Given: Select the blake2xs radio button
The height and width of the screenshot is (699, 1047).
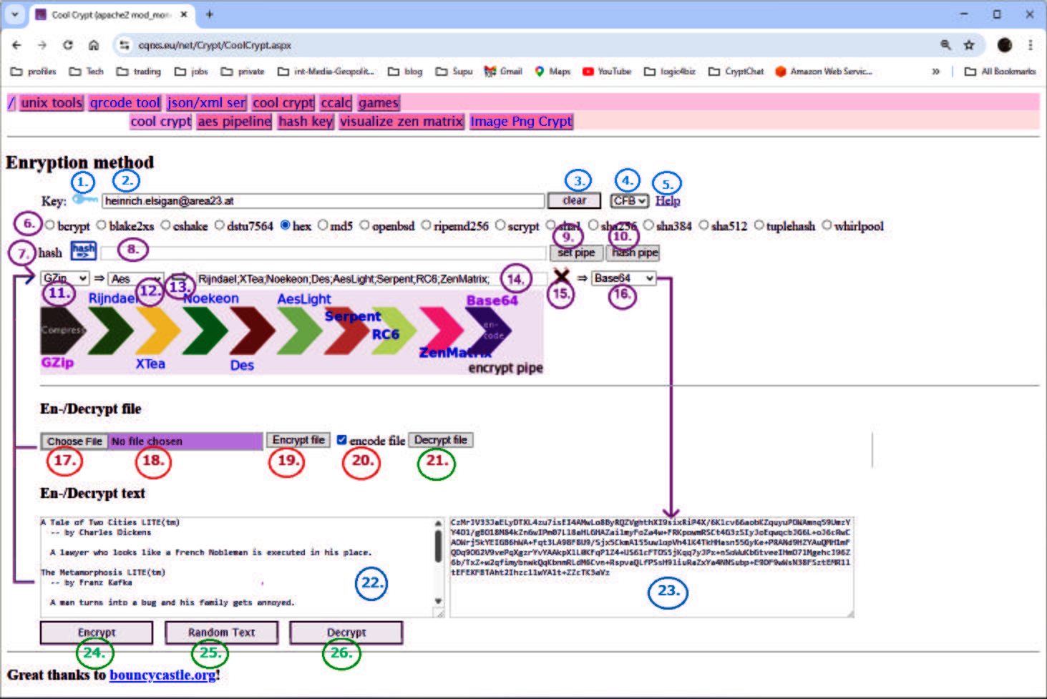Looking at the screenshot, I should pos(102,225).
